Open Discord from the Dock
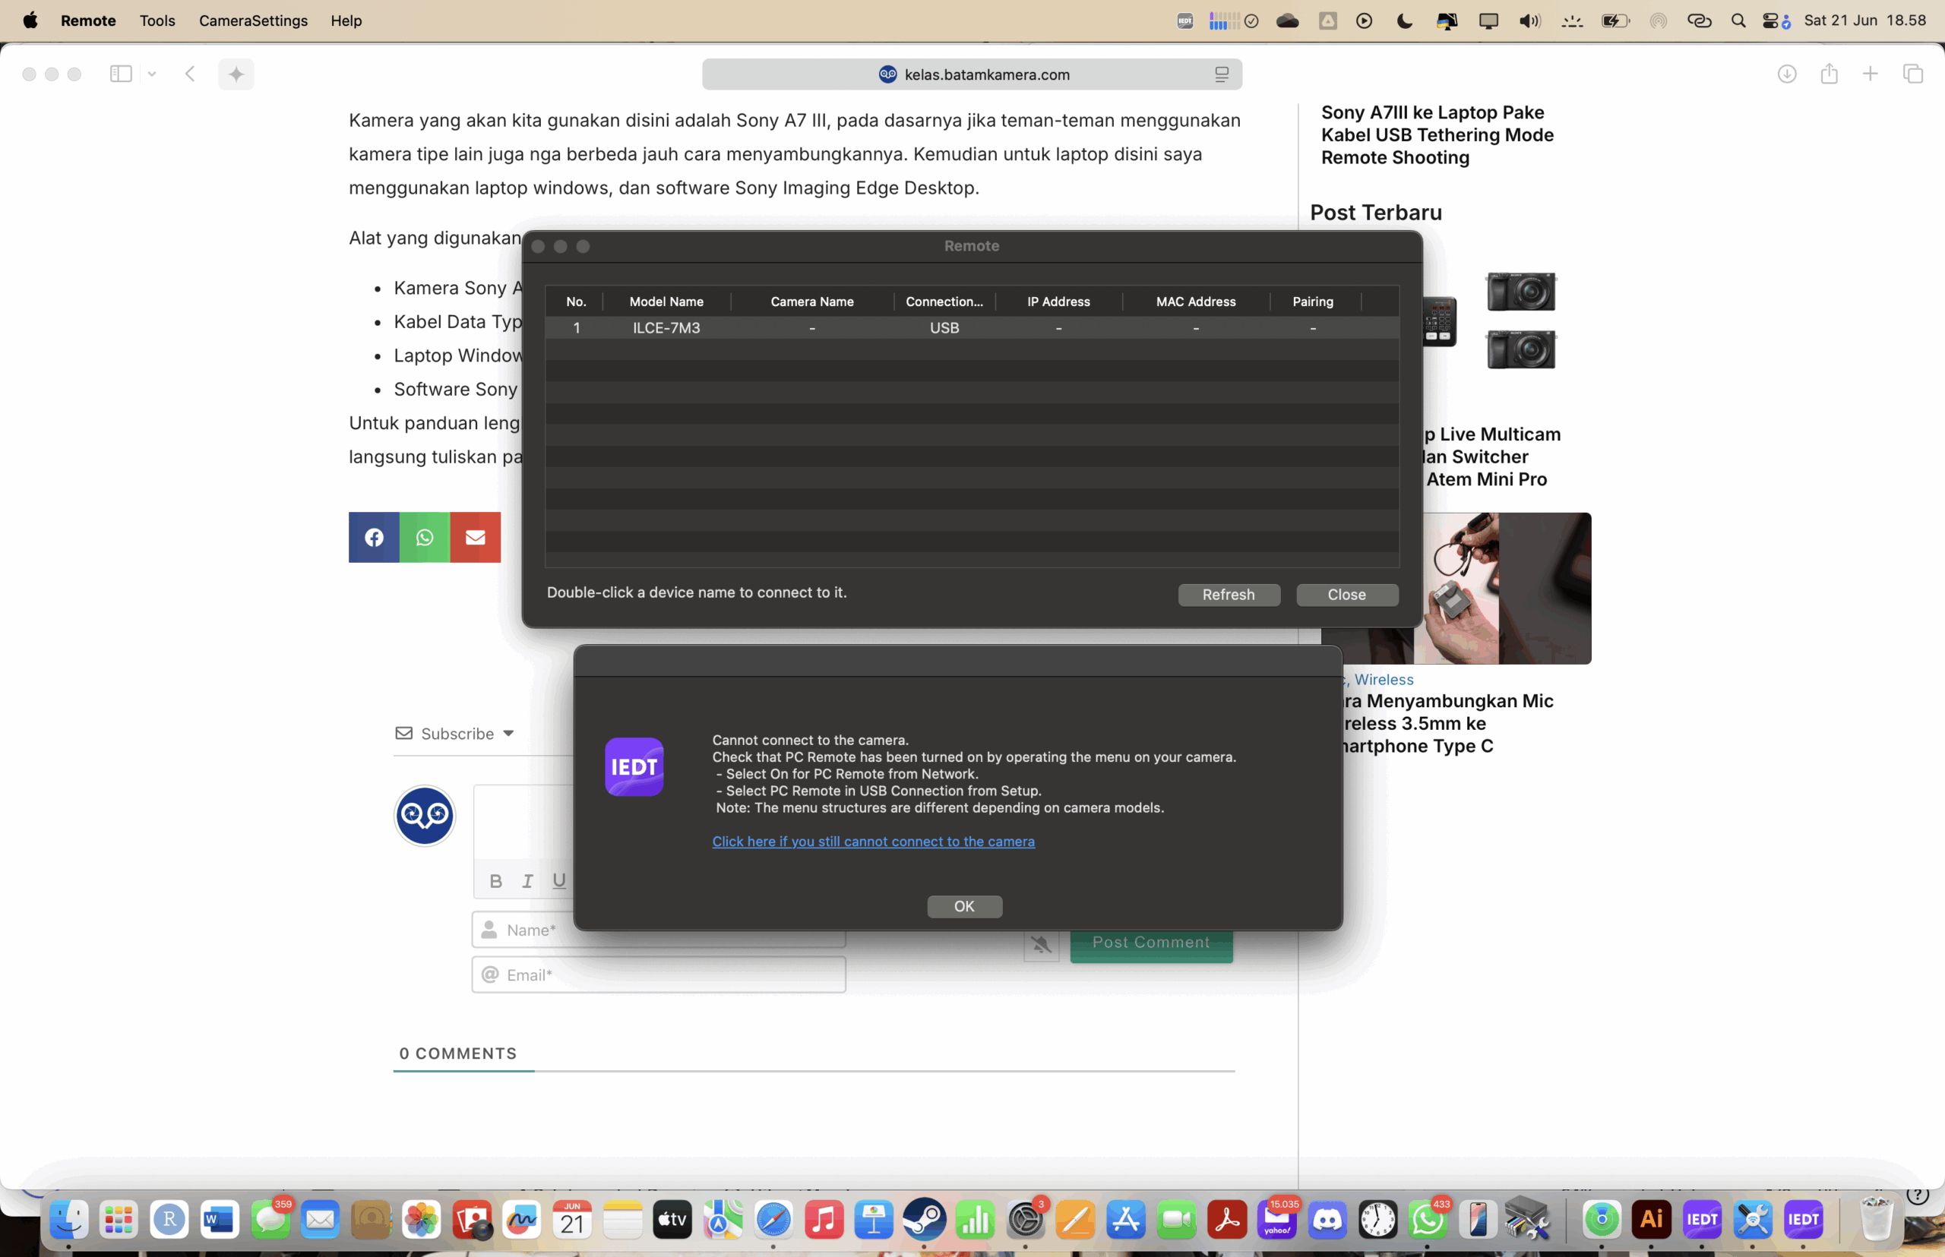The image size is (1945, 1257). pos(1327,1220)
